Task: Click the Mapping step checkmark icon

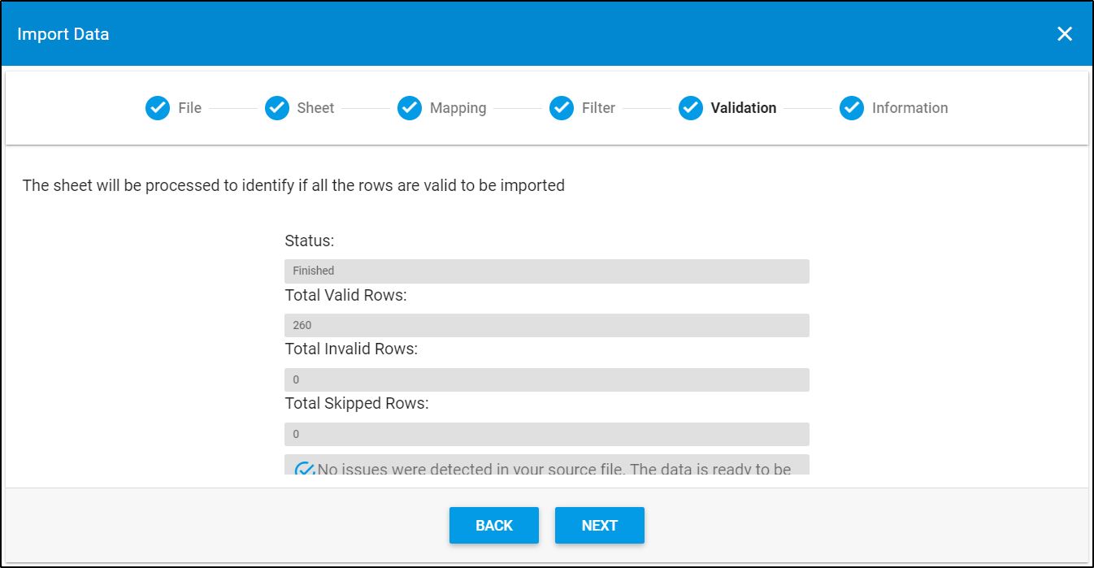Action: 409,107
